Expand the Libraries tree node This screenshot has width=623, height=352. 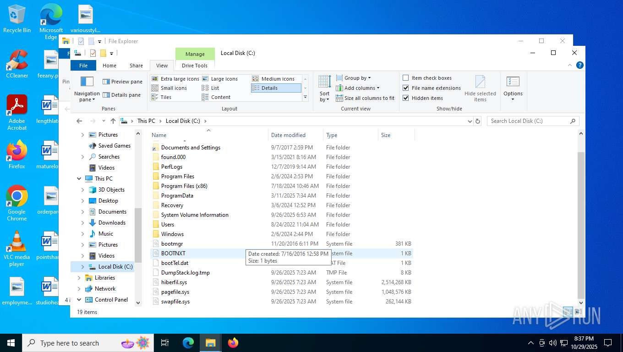click(x=79, y=278)
